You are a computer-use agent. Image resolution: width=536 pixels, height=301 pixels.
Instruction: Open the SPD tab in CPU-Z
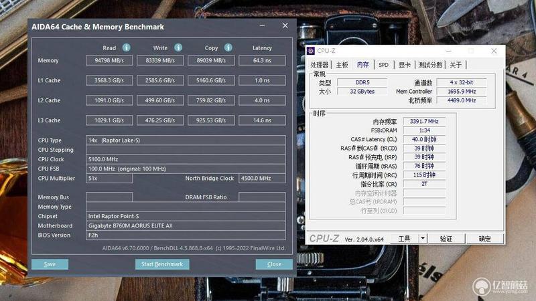coord(383,65)
